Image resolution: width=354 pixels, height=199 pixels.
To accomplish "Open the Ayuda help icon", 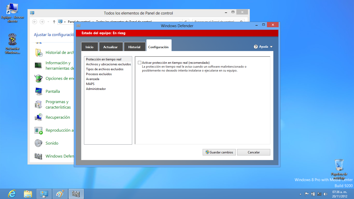I will [x=256, y=47].
